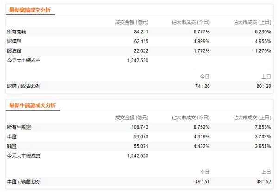Click the 牛證 row label
The image size is (278, 192).
point(12,136)
